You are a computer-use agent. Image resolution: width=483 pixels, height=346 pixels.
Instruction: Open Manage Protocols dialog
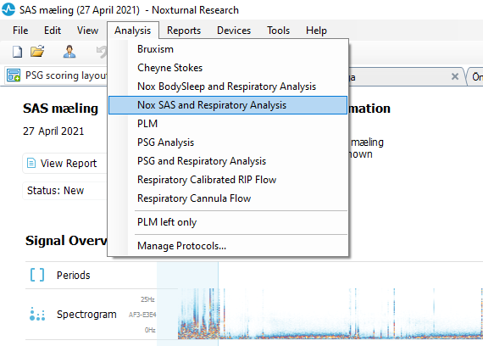tap(228, 246)
